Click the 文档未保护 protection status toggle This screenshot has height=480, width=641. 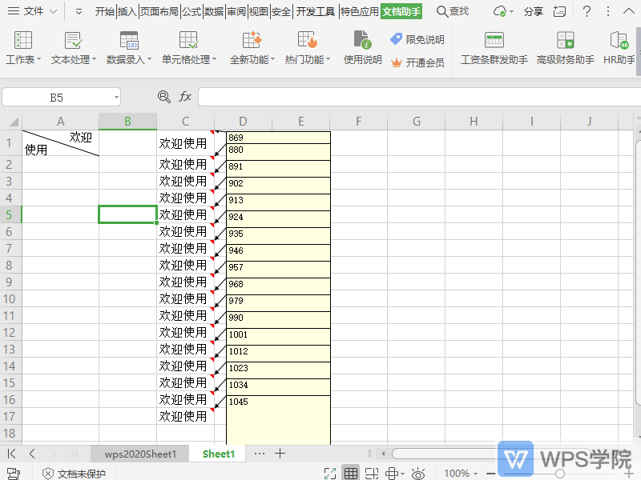pos(77,474)
